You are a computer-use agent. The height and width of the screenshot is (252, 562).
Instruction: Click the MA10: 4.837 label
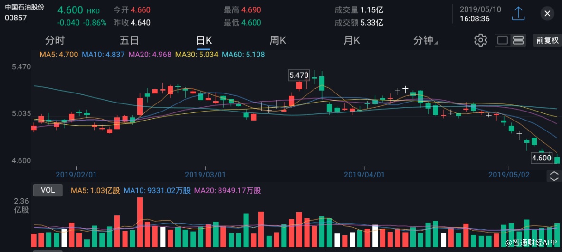click(103, 55)
